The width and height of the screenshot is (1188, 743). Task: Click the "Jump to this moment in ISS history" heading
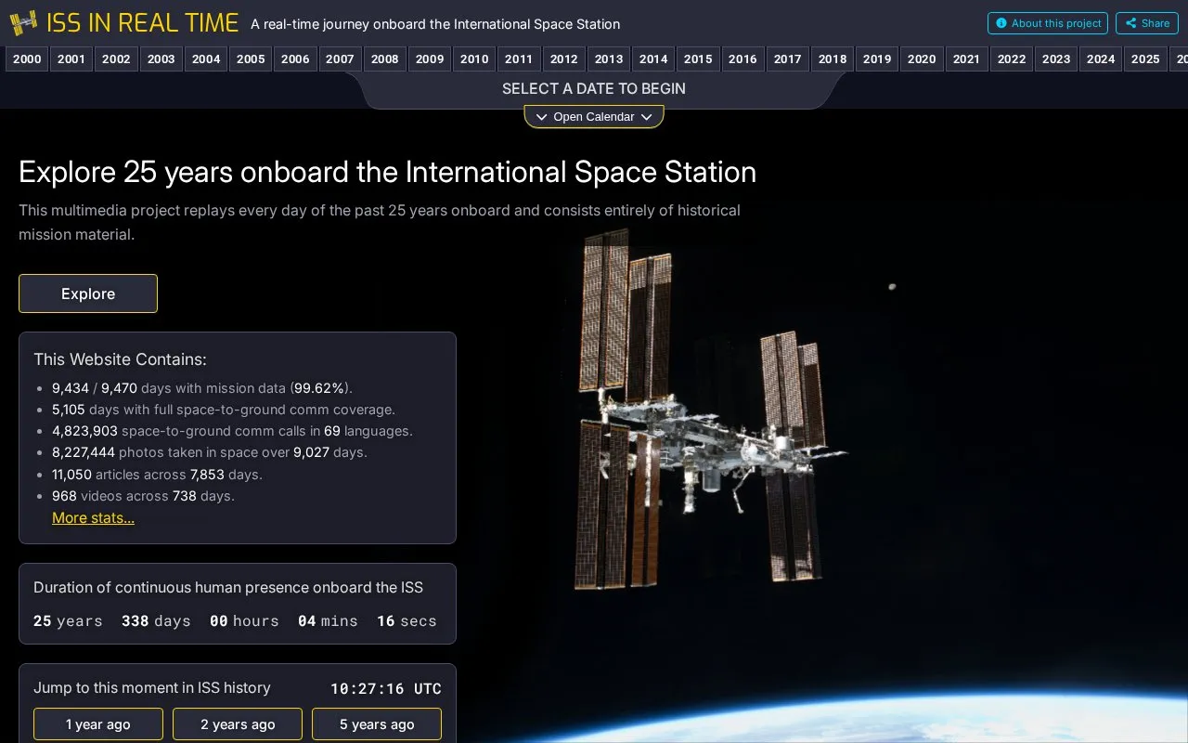[152, 688]
